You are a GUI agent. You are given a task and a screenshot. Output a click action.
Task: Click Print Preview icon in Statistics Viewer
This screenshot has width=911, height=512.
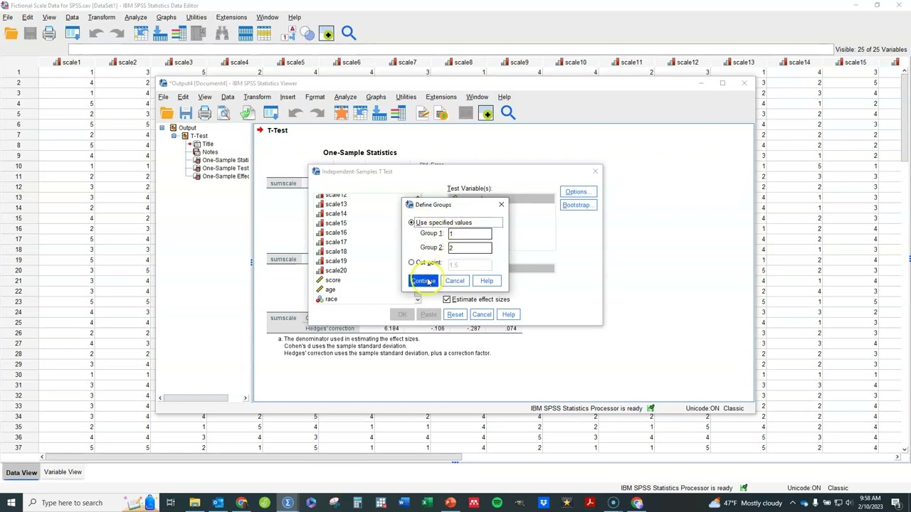tap(224, 113)
